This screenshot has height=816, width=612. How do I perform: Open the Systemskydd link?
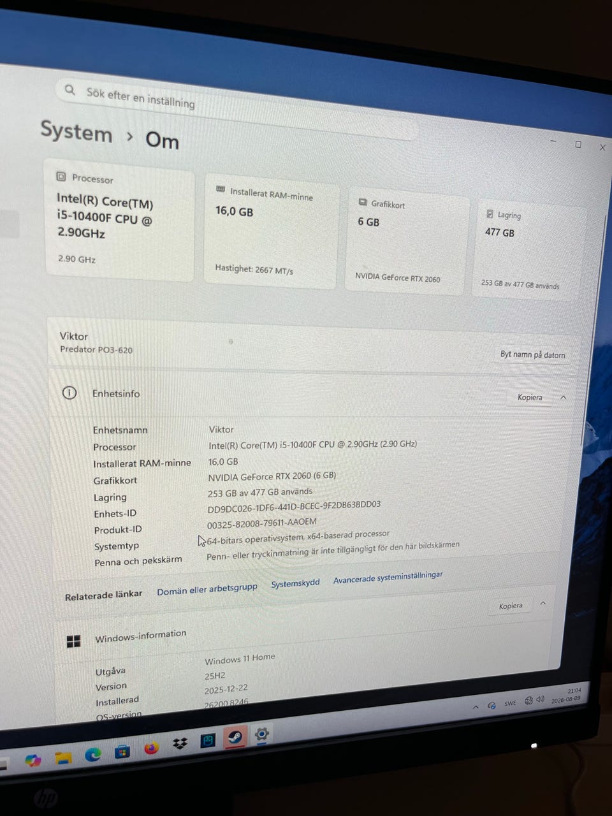coord(295,583)
